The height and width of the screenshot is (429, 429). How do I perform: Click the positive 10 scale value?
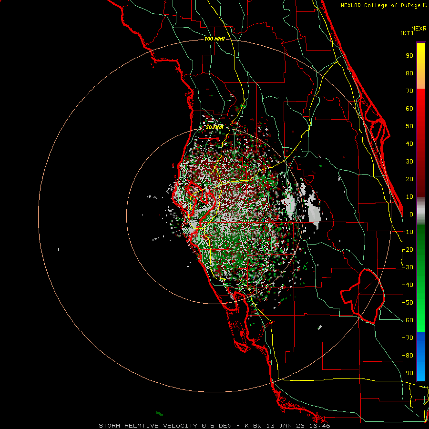[x=409, y=197]
